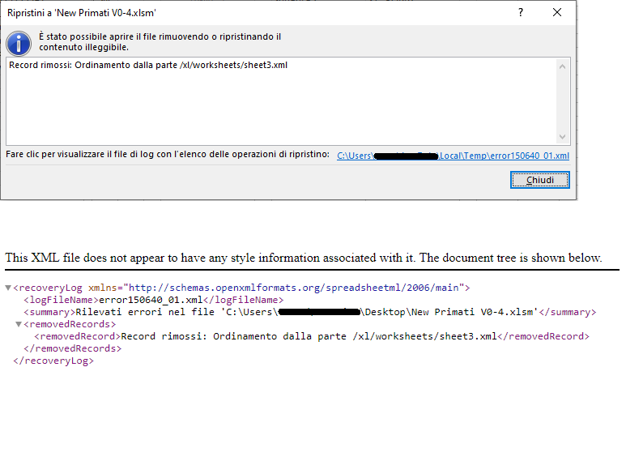Click the blue information icon
Viewport: 626px width, 461px height.
click(19, 44)
